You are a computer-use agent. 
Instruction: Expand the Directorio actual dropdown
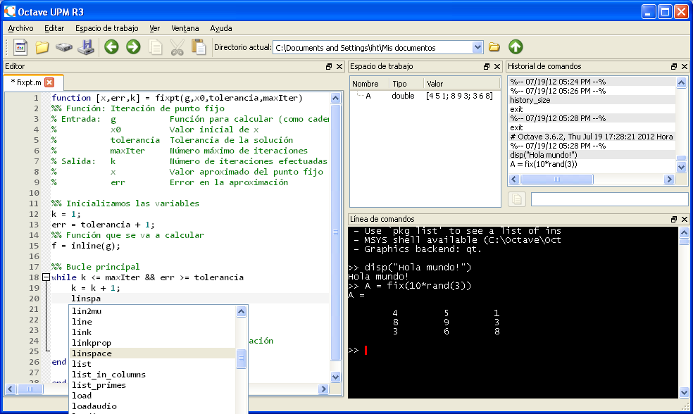coord(477,47)
